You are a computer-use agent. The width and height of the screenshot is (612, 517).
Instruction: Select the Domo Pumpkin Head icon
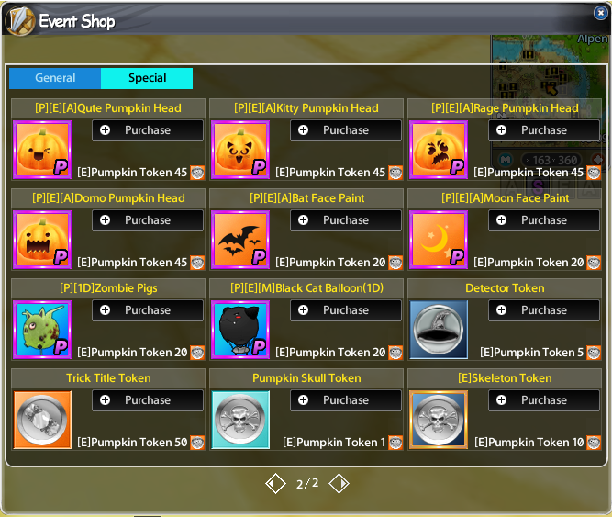pos(42,240)
